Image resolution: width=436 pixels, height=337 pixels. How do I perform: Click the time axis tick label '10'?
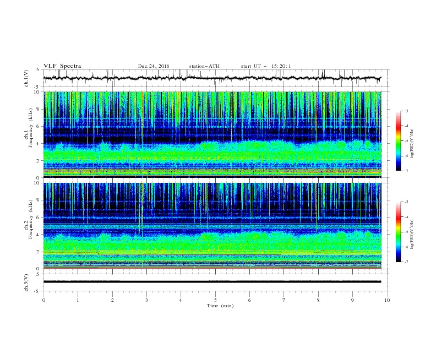(x=387, y=300)
